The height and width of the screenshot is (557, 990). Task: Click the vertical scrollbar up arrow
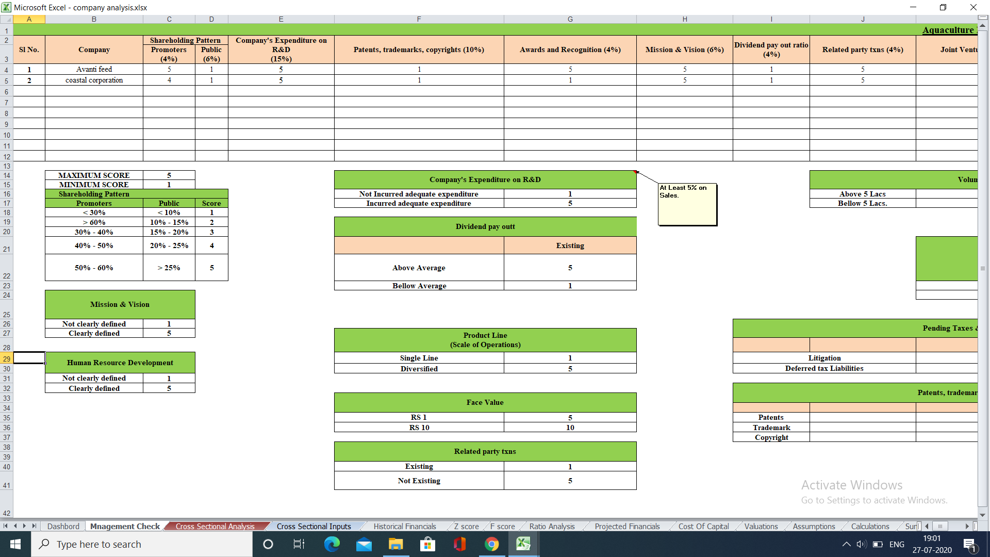point(983,25)
